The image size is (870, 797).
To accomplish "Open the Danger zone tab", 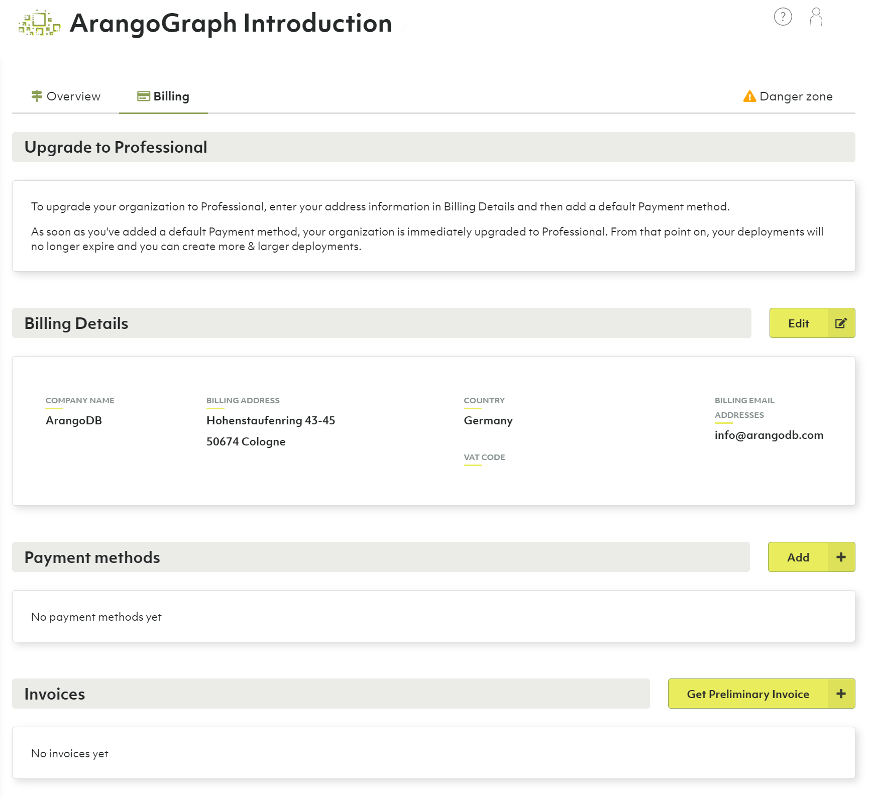I will (x=788, y=96).
